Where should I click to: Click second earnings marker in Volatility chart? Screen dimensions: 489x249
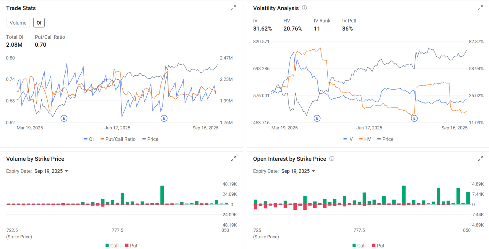(414, 118)
